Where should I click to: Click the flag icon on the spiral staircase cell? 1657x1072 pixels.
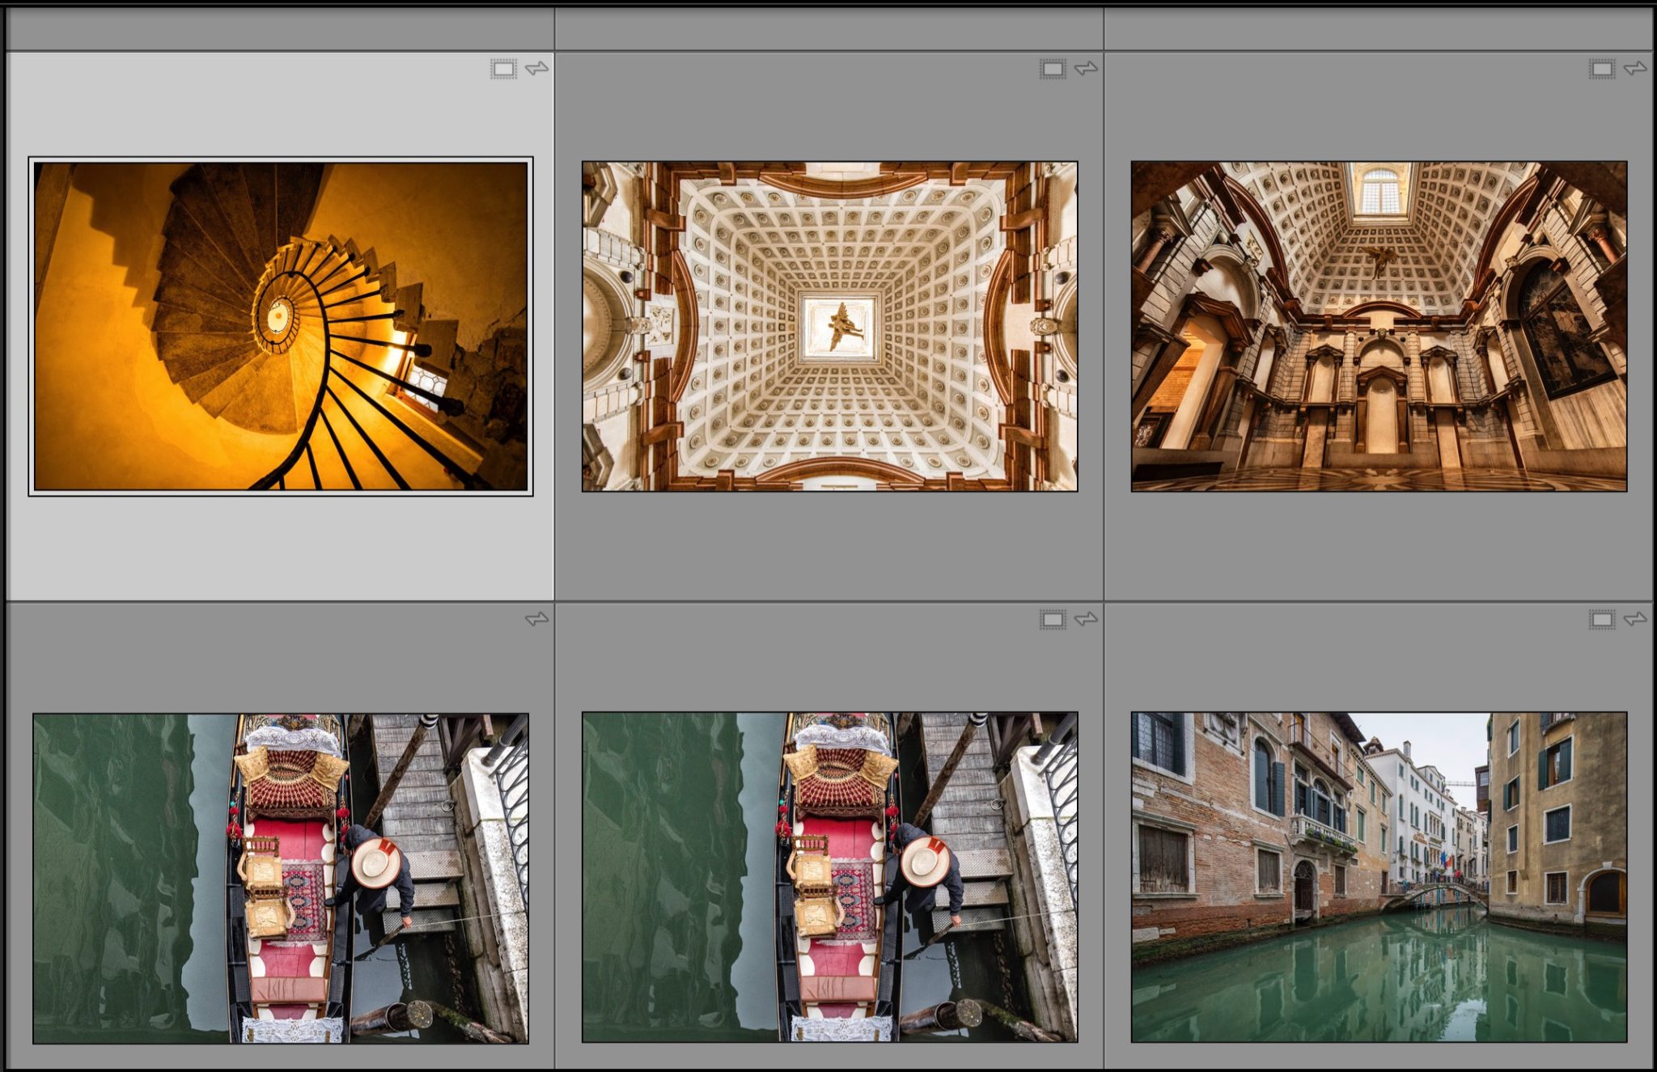click(536, 70)
